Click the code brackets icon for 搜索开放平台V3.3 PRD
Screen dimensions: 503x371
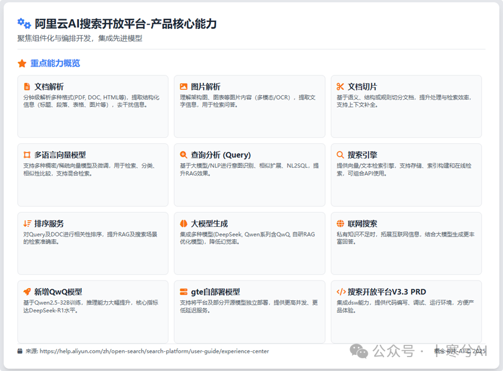click(x=341, y=292)
